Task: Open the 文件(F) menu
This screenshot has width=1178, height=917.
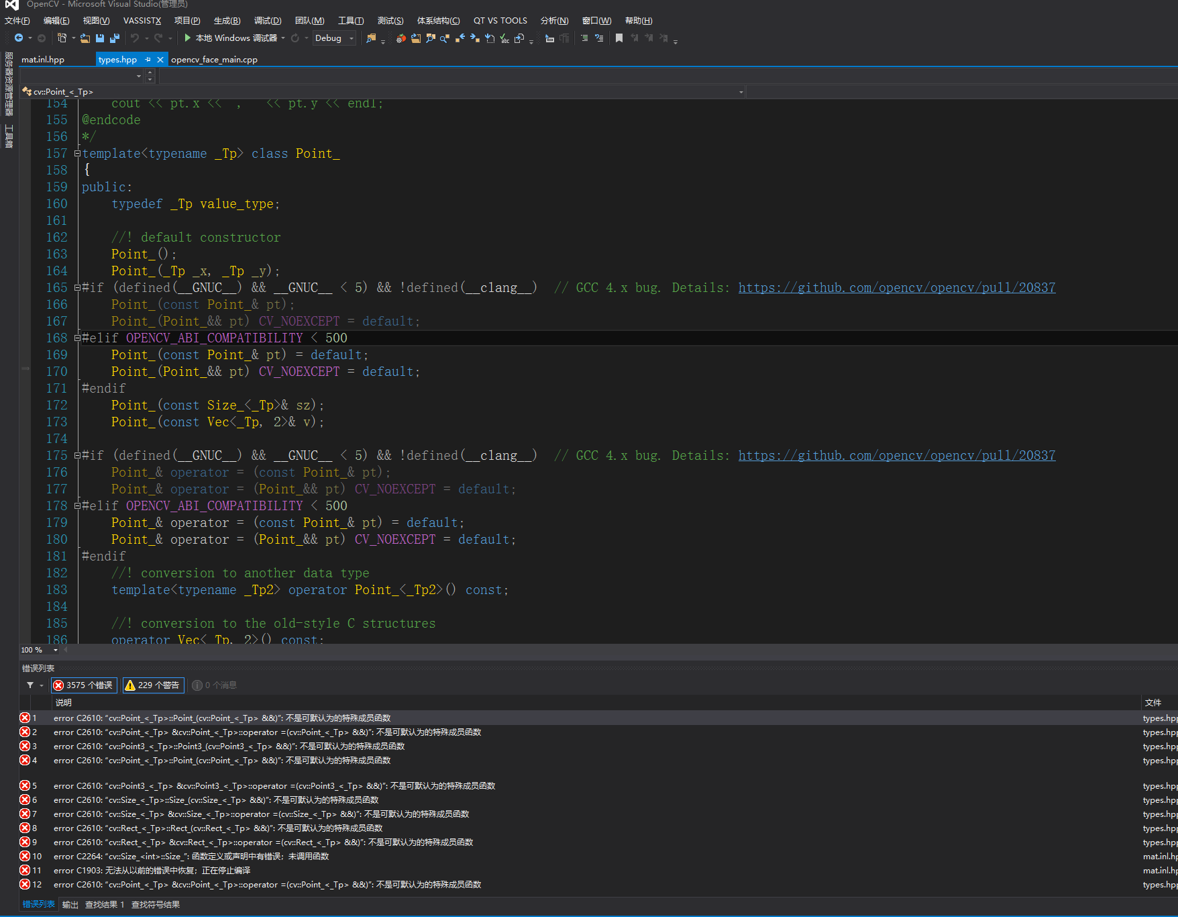Action: pos(17,21)
